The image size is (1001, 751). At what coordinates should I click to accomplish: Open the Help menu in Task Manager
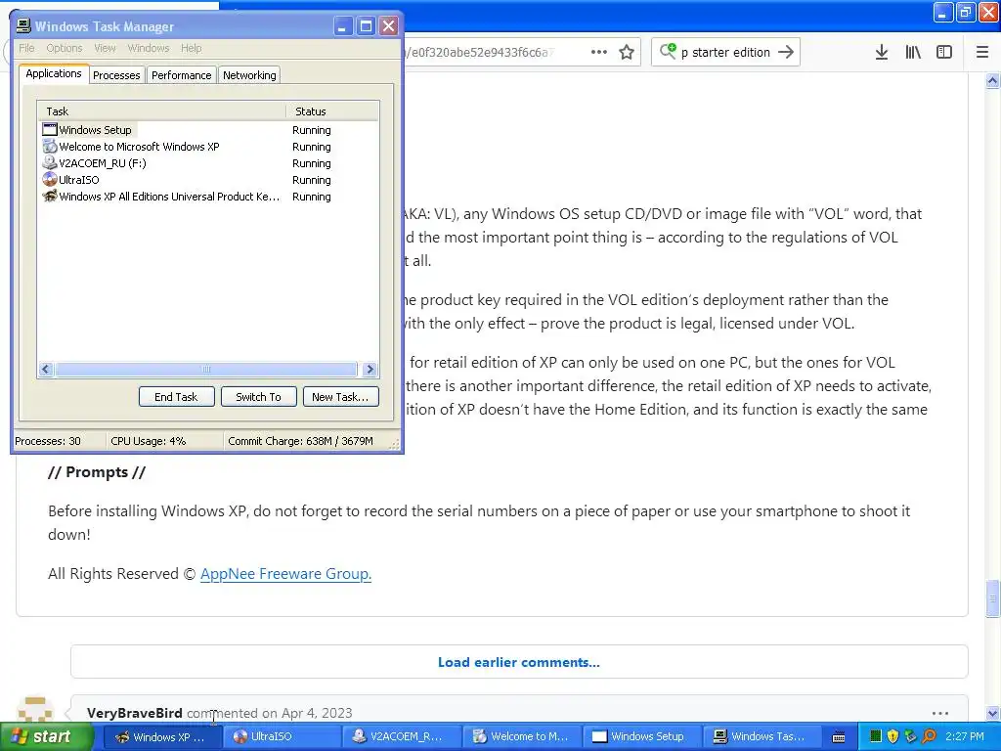coord(191,48)
